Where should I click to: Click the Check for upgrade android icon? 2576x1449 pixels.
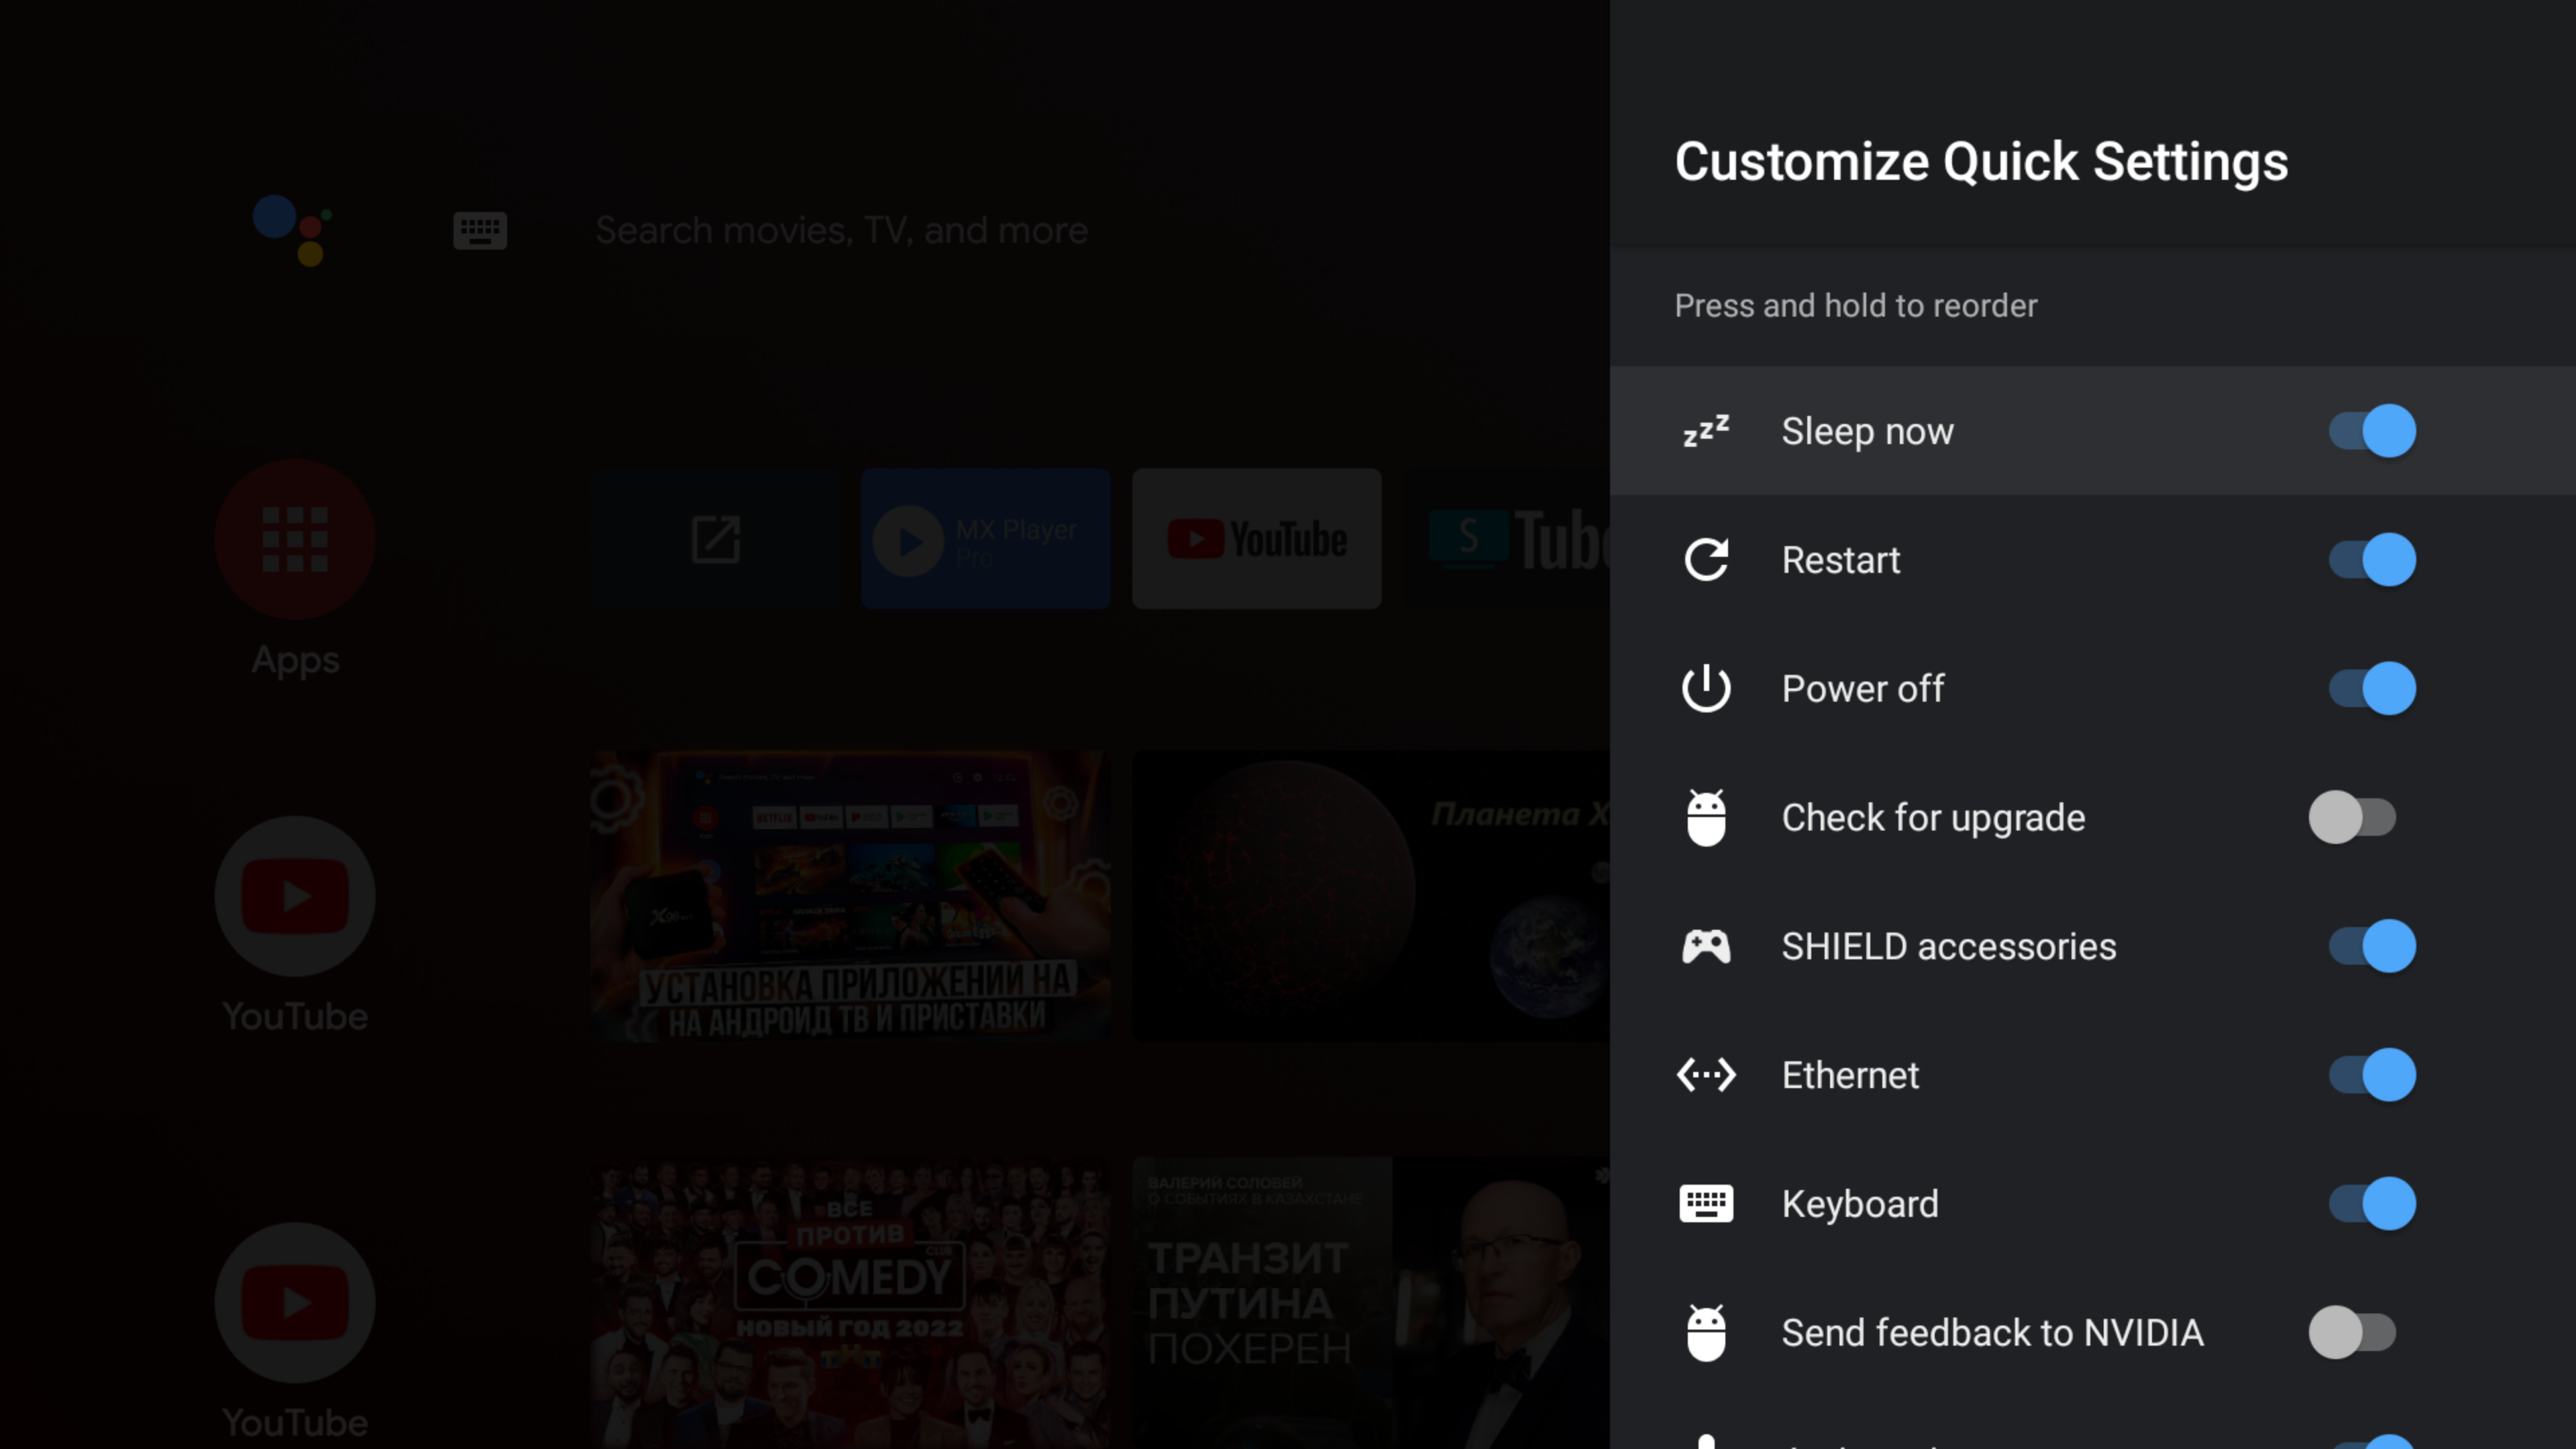(x=1706, y=817)
